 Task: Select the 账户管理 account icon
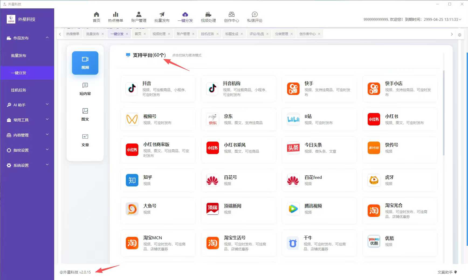(139, 17)
